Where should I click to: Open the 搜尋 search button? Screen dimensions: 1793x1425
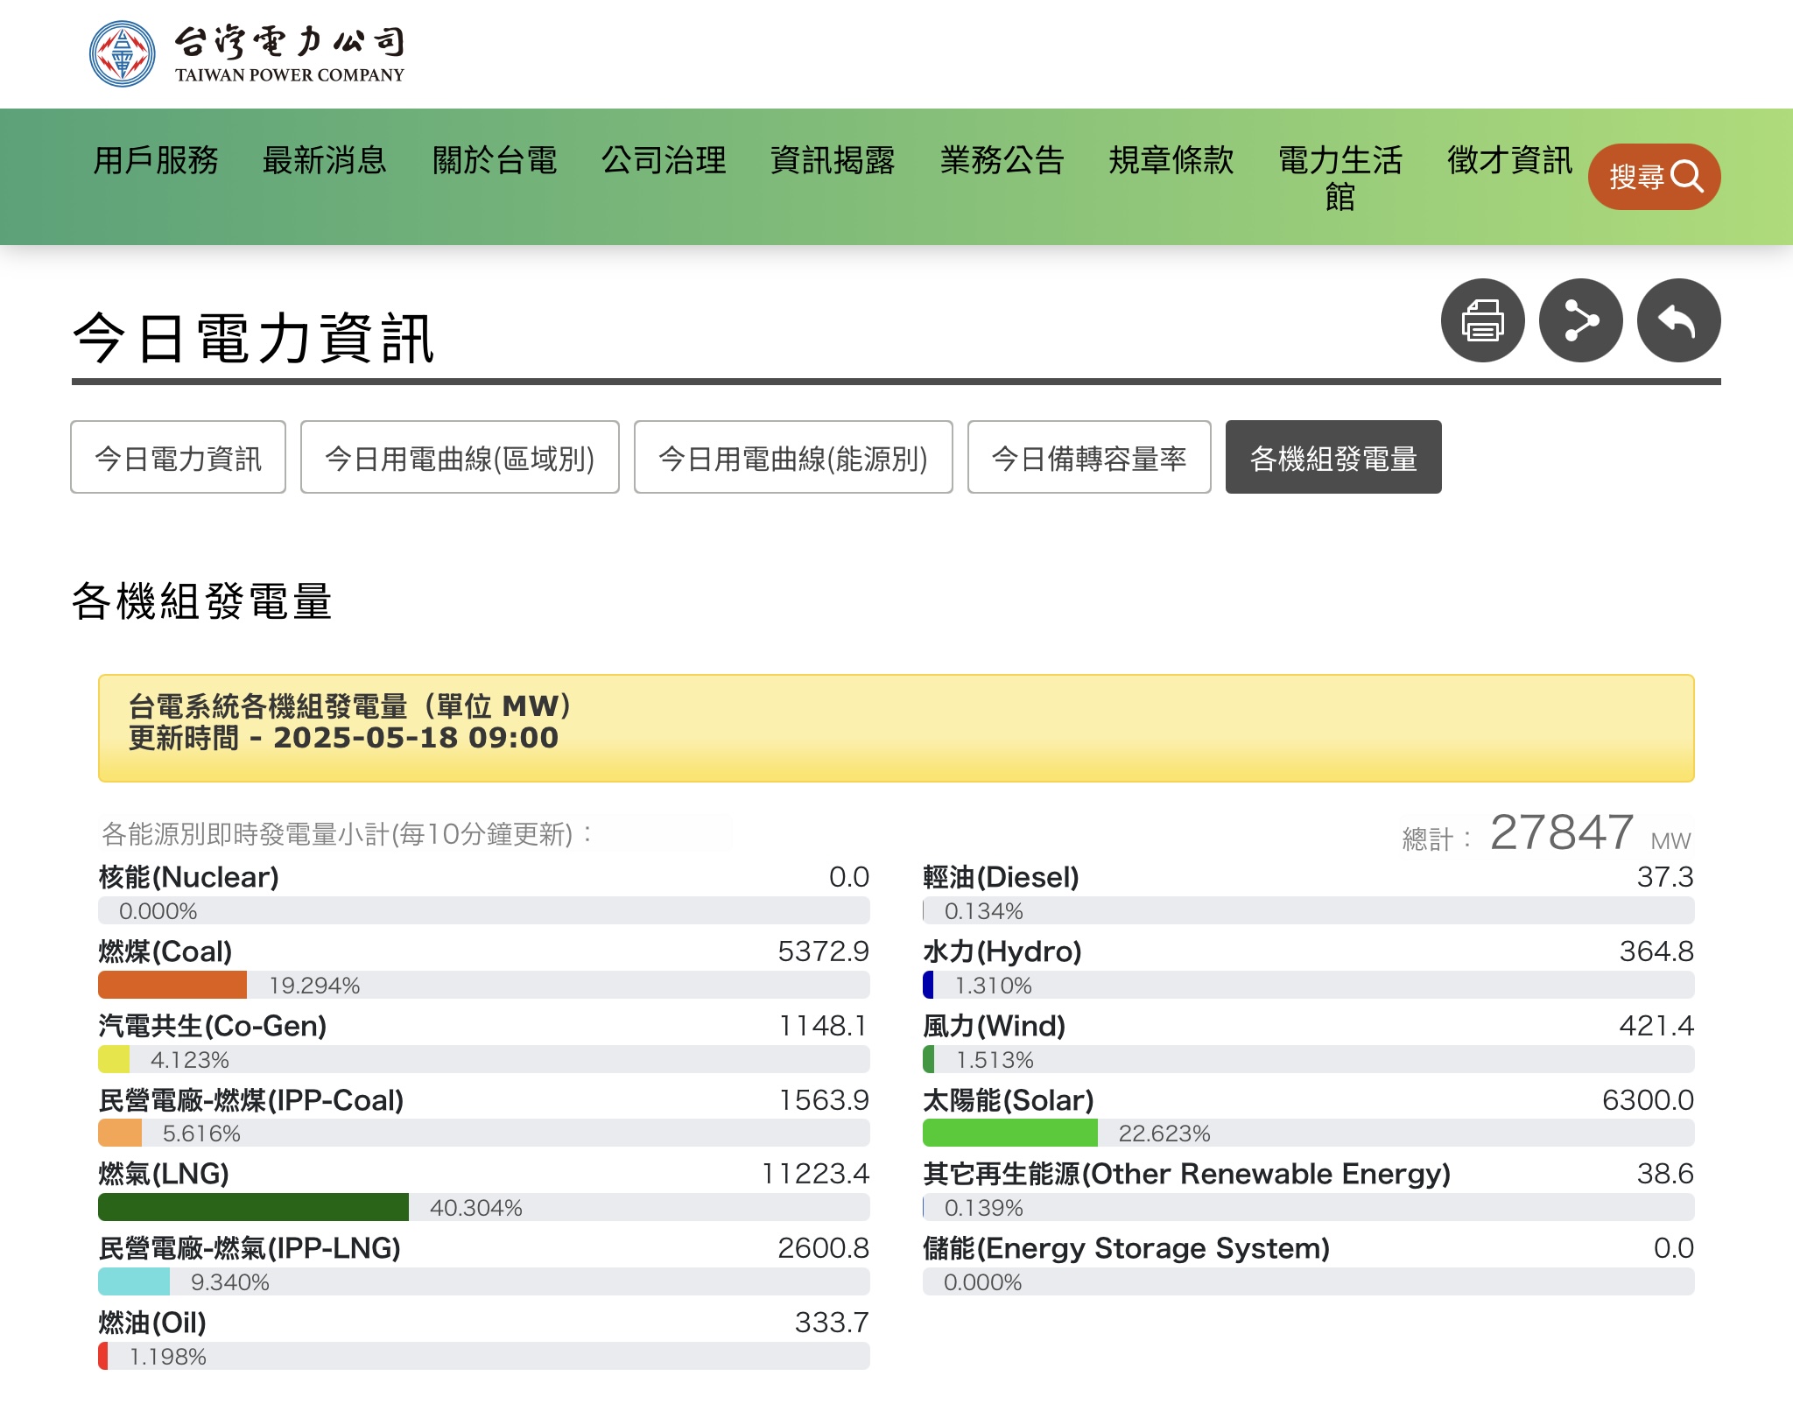click(x=1654, y=177)
